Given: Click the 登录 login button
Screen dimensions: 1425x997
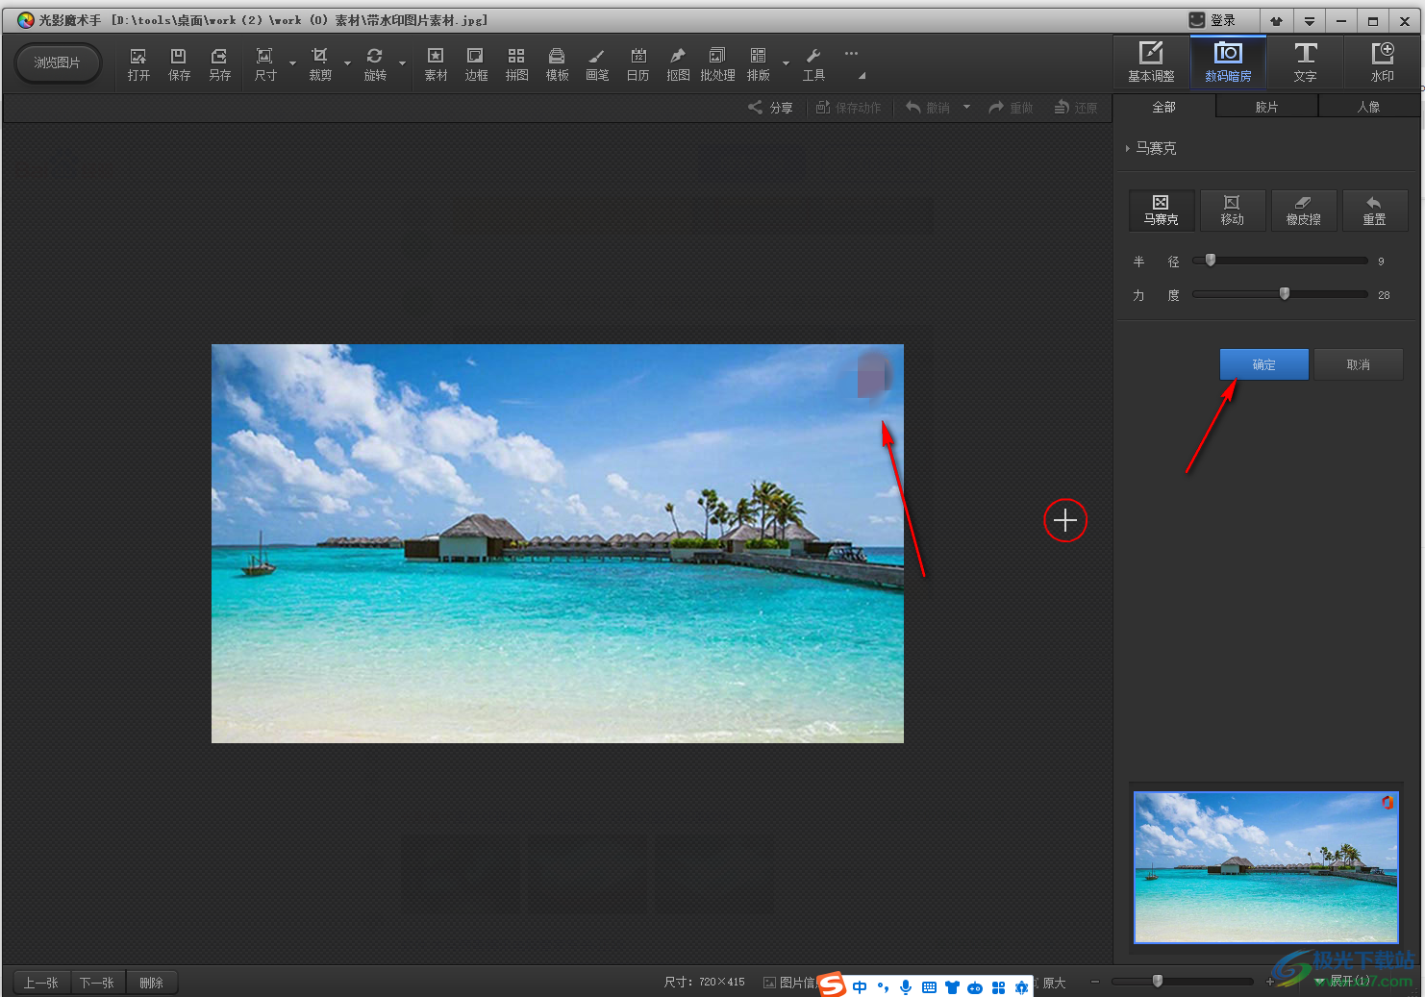Looking at the screenshot, I should [1212, 20].
